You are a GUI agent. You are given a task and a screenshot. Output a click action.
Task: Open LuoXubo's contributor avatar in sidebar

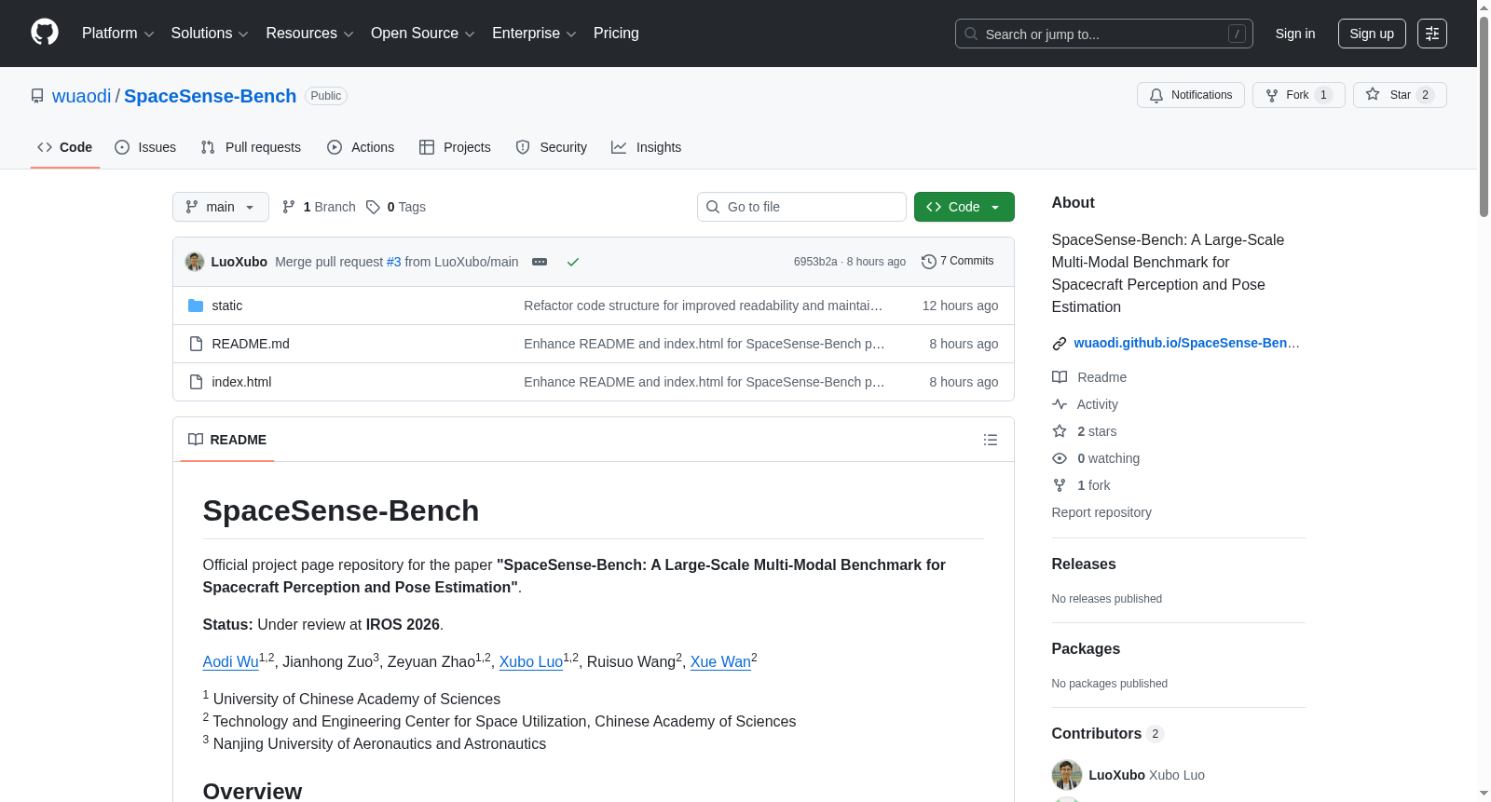click(x=1067, y=775)
